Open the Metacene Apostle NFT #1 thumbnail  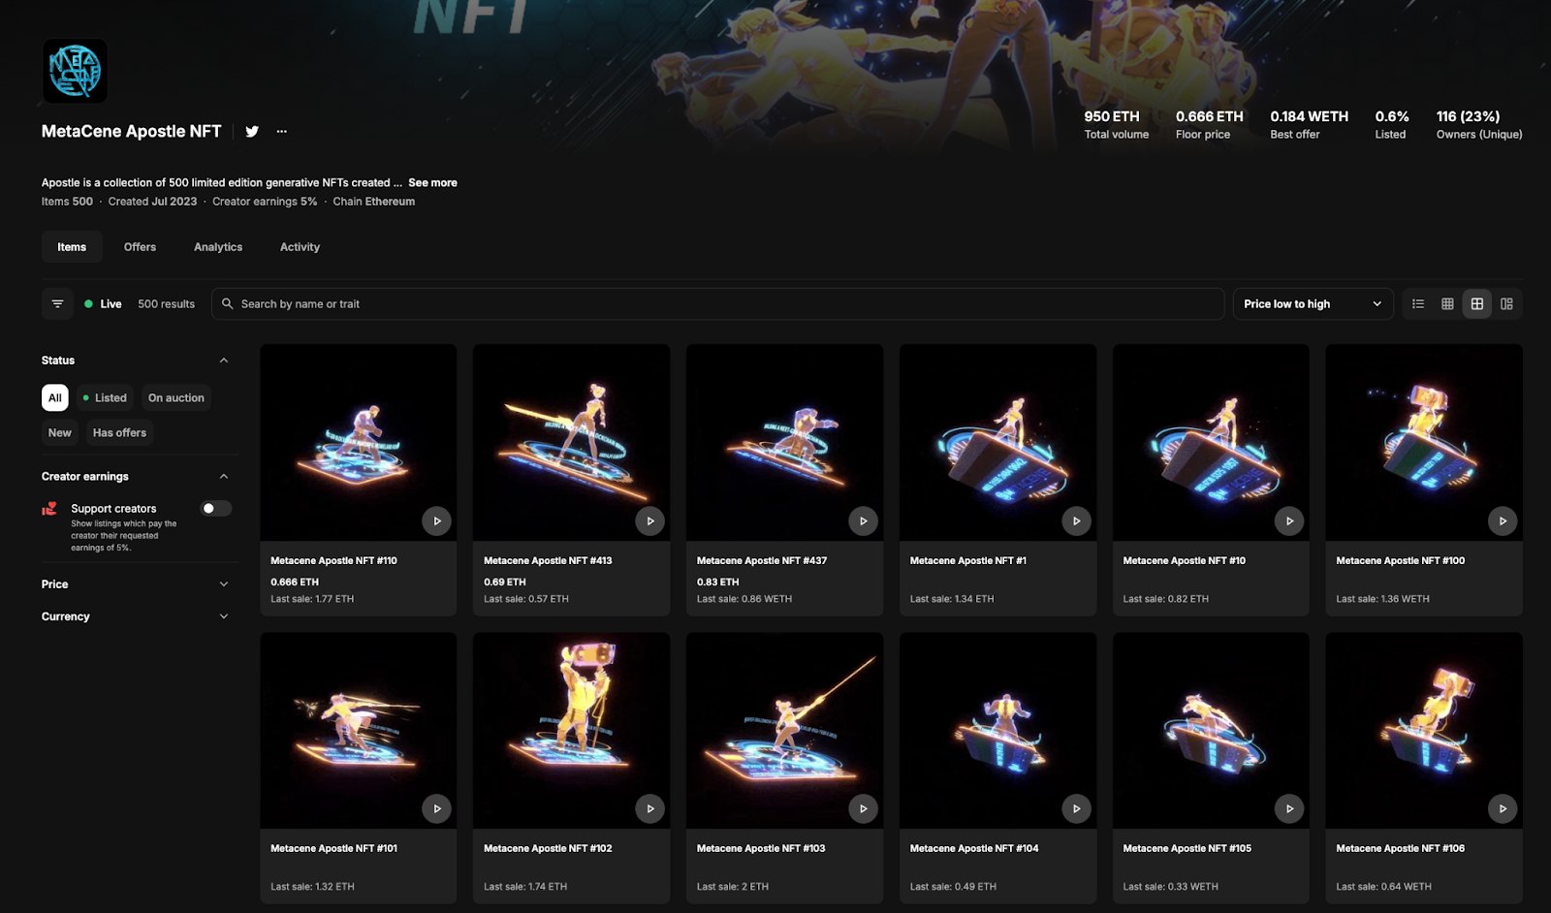(997, 443)
